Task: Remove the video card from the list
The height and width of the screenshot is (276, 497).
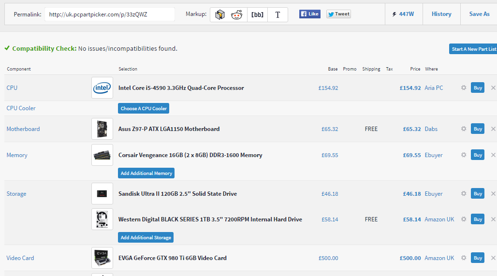Action: 493,258
